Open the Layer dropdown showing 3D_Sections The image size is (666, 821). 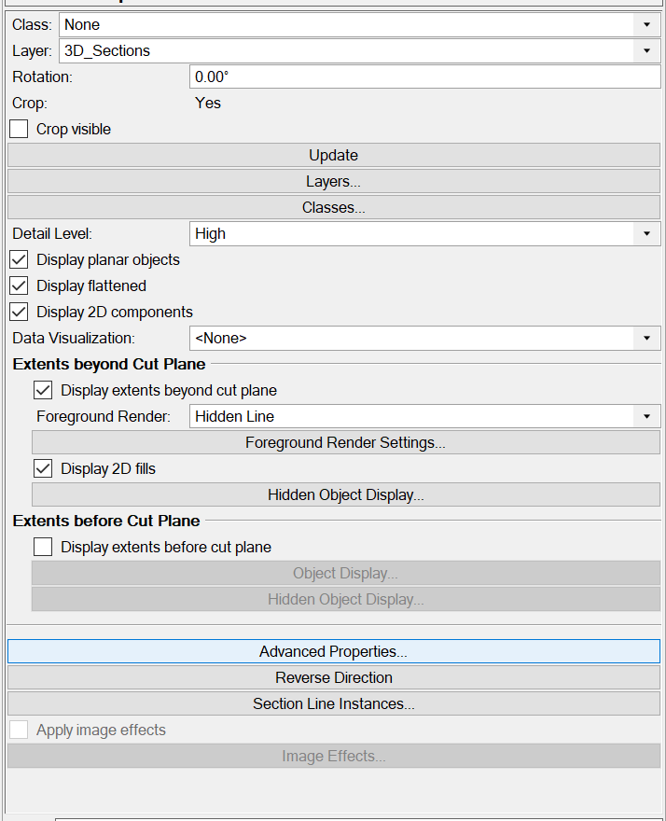(646, 50)
